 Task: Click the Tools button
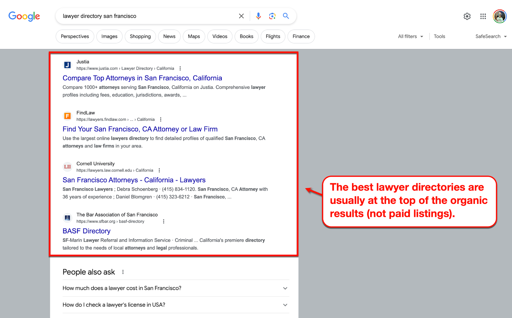[439, 36]
